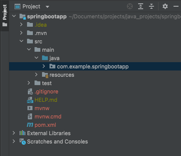Expand the test folder chevron

click(29, 83)
